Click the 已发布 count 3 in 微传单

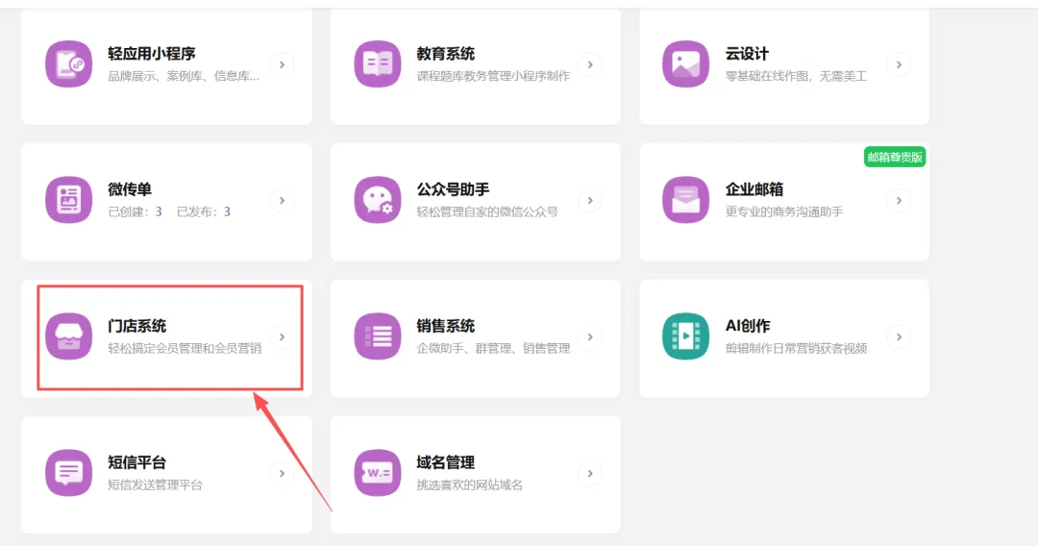[x=227, y=211]
